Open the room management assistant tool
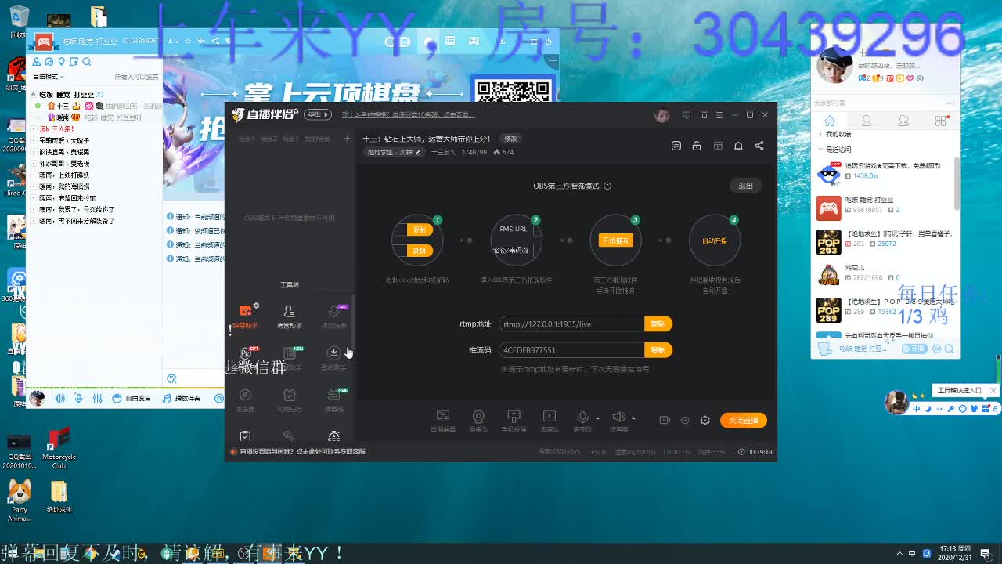Viewport: 1002px width, 564px height. coord(289,316)
